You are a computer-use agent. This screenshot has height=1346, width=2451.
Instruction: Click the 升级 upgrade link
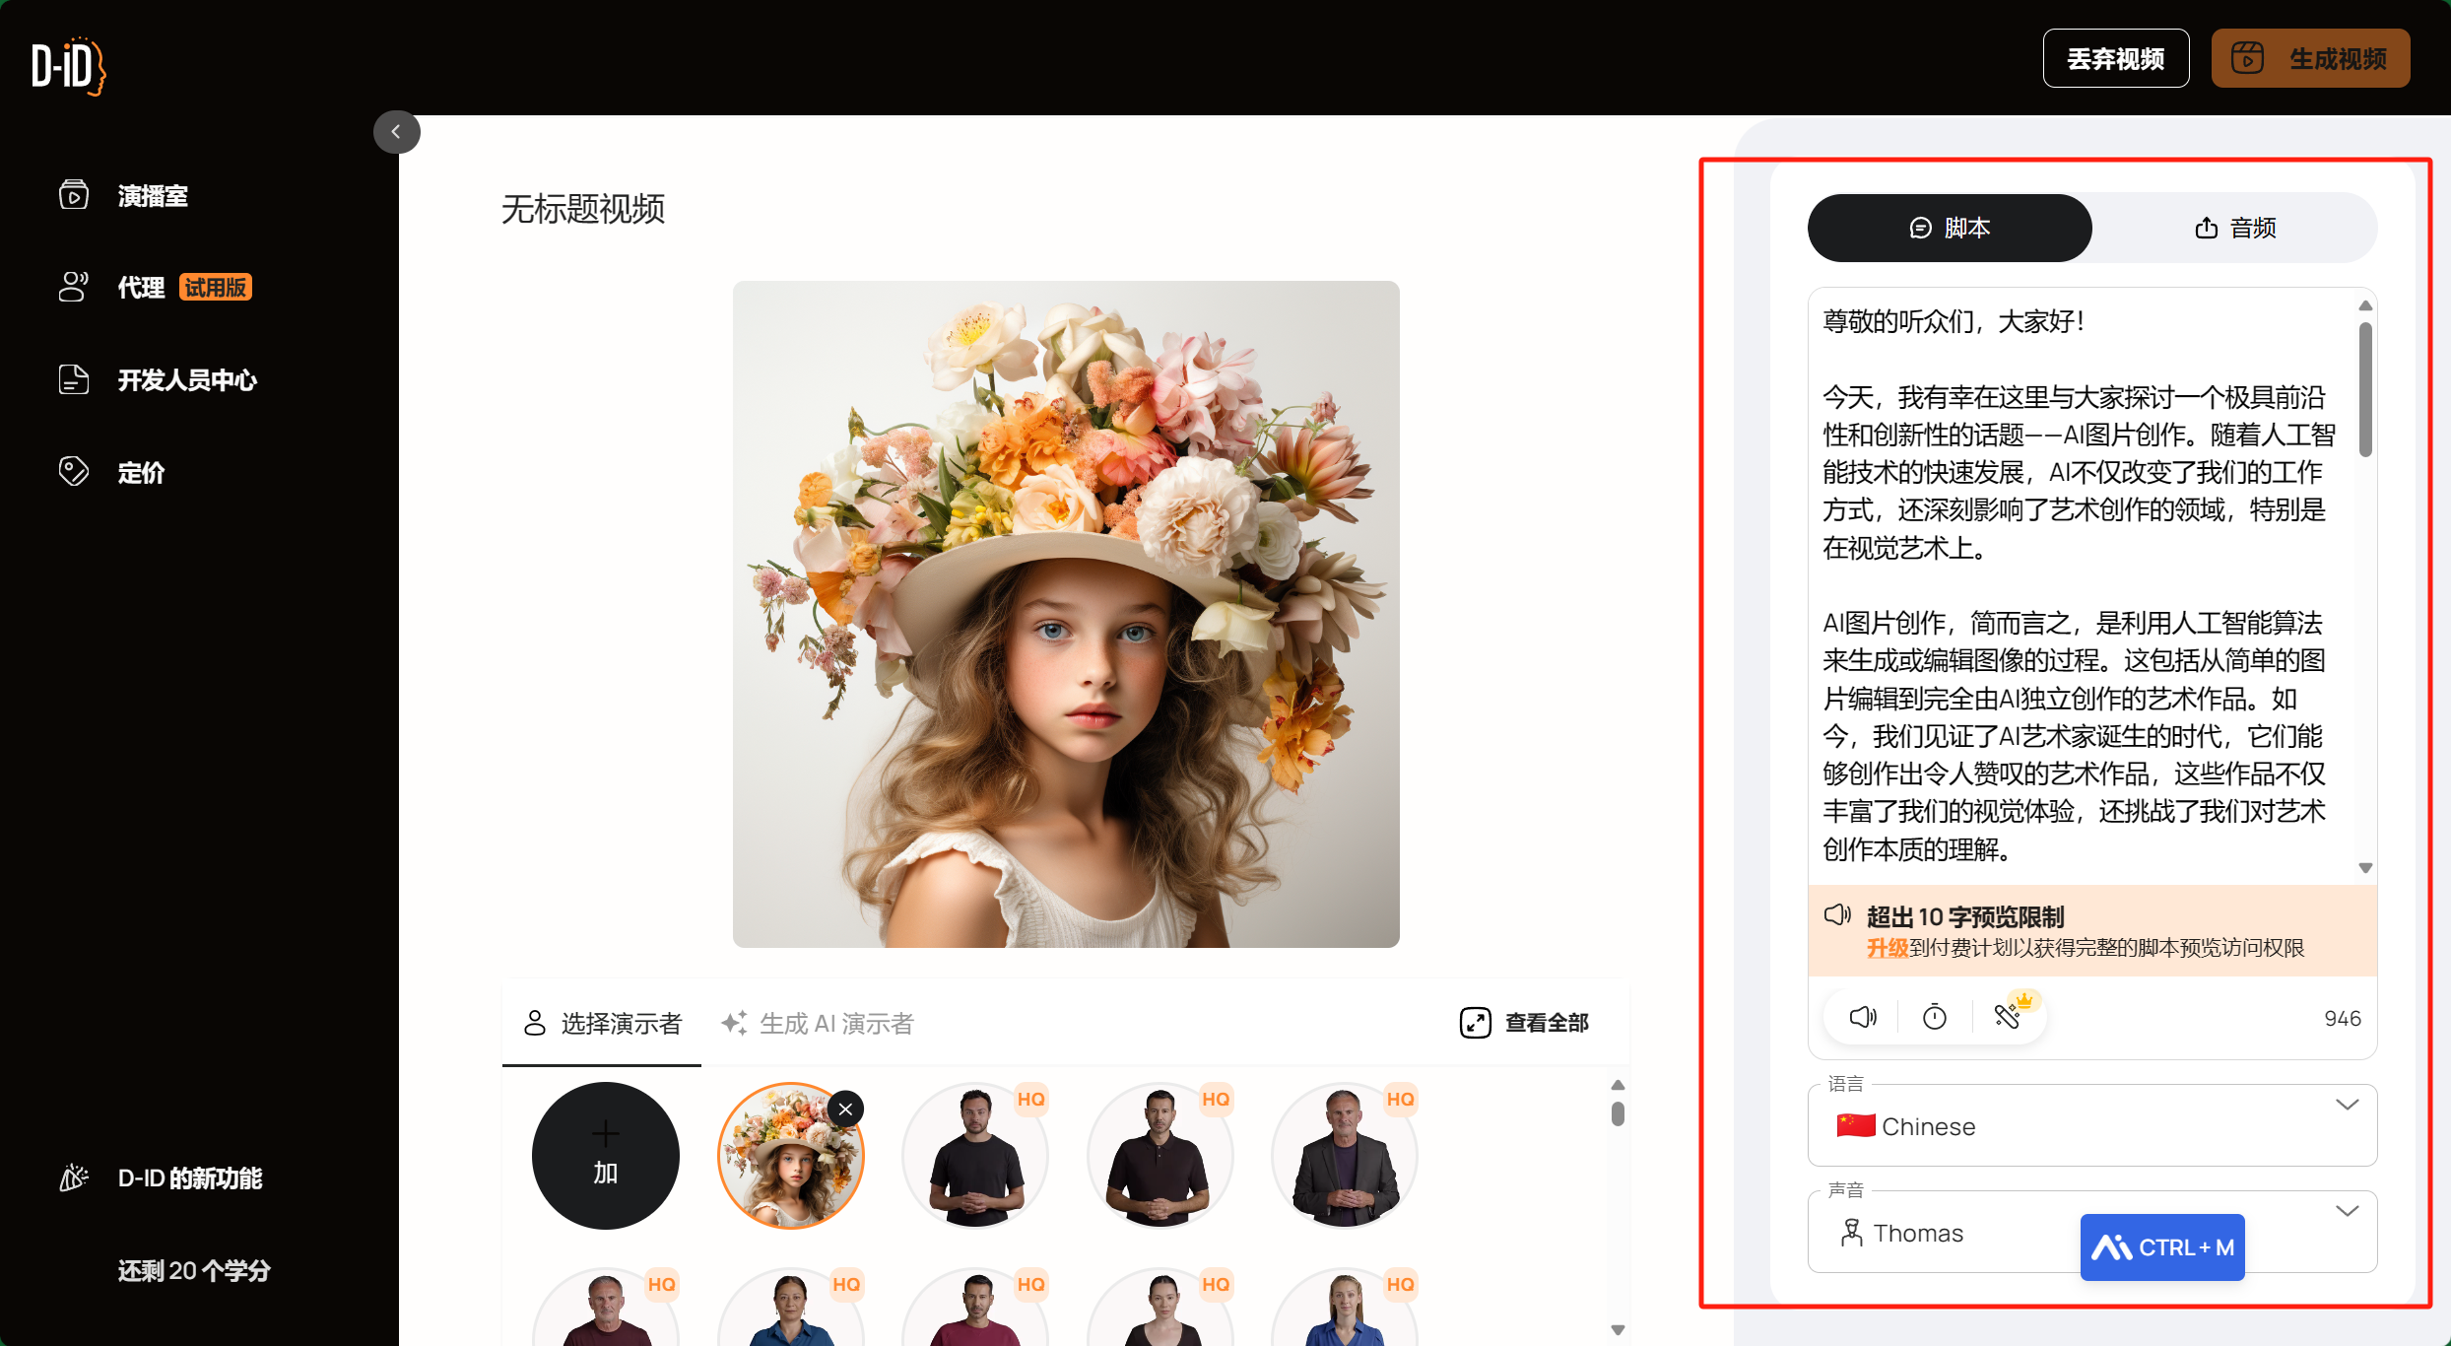[1887, 949]
